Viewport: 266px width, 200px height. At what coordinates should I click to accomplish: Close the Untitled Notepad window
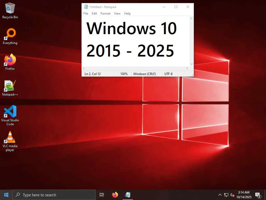click(188, 7)
